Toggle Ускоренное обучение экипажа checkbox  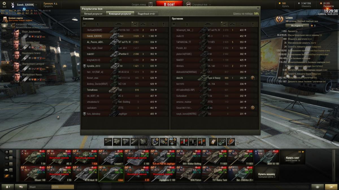(x=13, y=24)
